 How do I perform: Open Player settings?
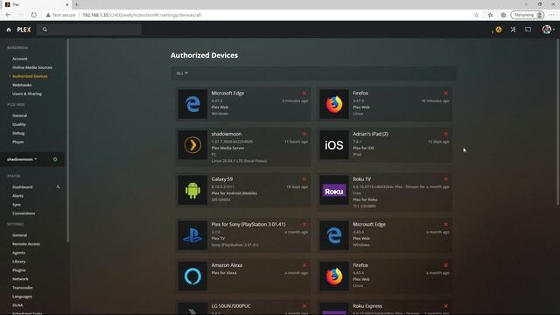click(x=17, y=142)
